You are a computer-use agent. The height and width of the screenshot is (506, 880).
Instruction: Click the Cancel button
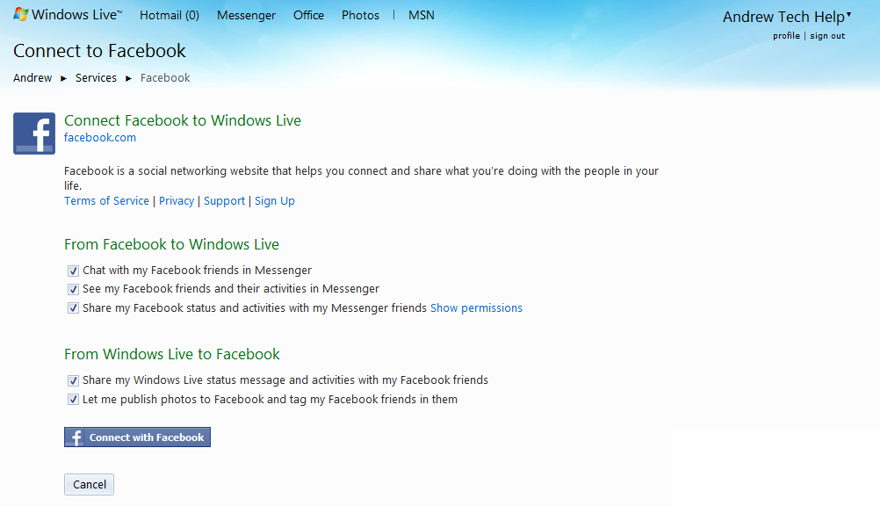pyautogui.click(x=90, y=484)
